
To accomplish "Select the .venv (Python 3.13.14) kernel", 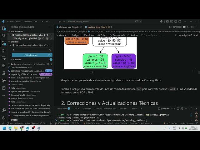I will point(187,35).
